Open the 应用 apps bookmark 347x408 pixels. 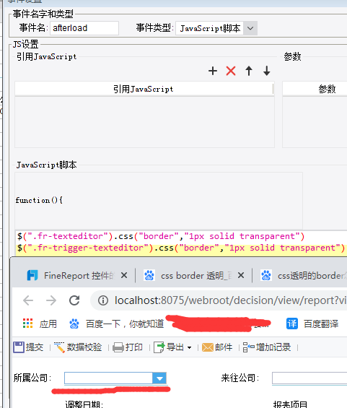pos(40,324)
